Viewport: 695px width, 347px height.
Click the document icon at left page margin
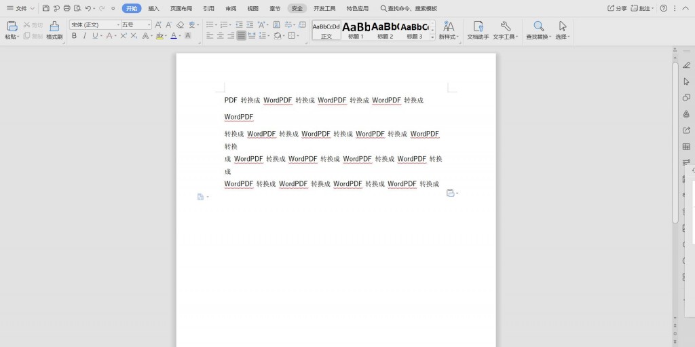point(200,196)
